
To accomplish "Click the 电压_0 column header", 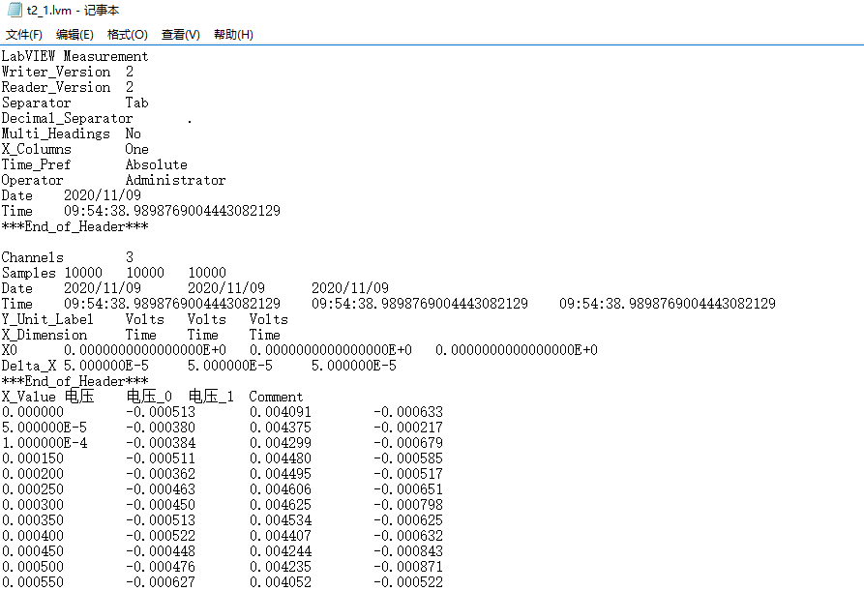I will pos(149,397).
